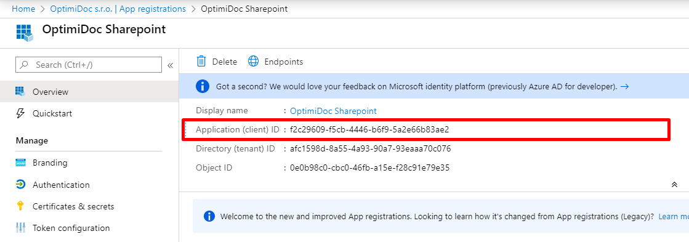Focus the Search (Ctrl+/) field
The width and height of the screenshot is (689, 242).
pyautogui.click(x=89, y=65)
